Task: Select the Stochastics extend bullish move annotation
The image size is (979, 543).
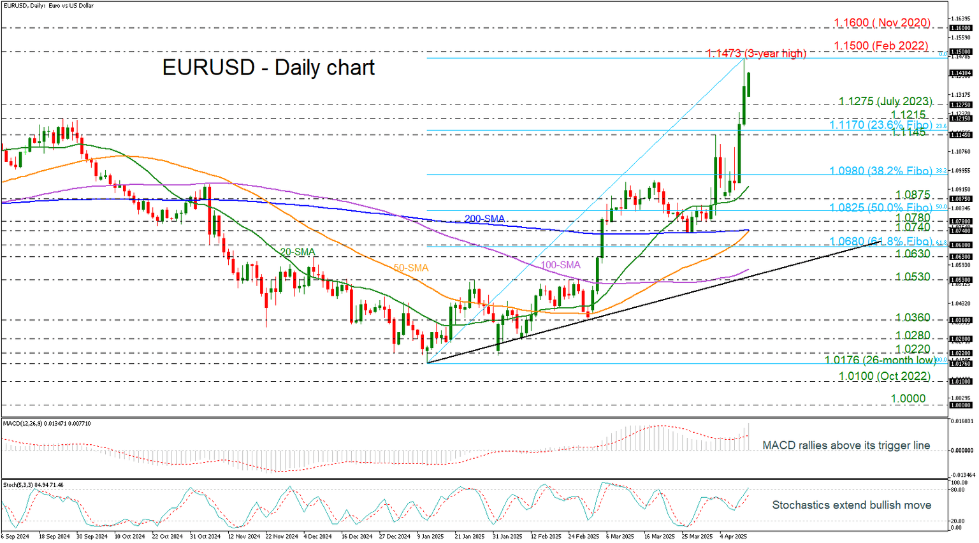Action: pyautogui.click(x=852, y=505)
